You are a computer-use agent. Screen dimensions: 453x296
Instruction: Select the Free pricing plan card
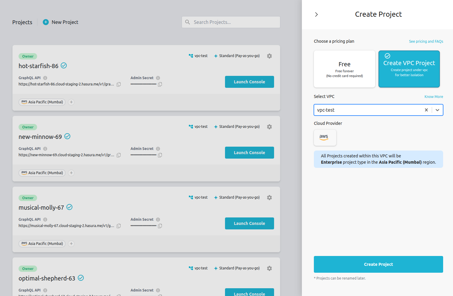click(344, 69)
